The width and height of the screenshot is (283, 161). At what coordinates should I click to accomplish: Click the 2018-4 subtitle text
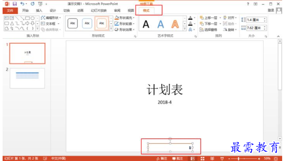165,102
